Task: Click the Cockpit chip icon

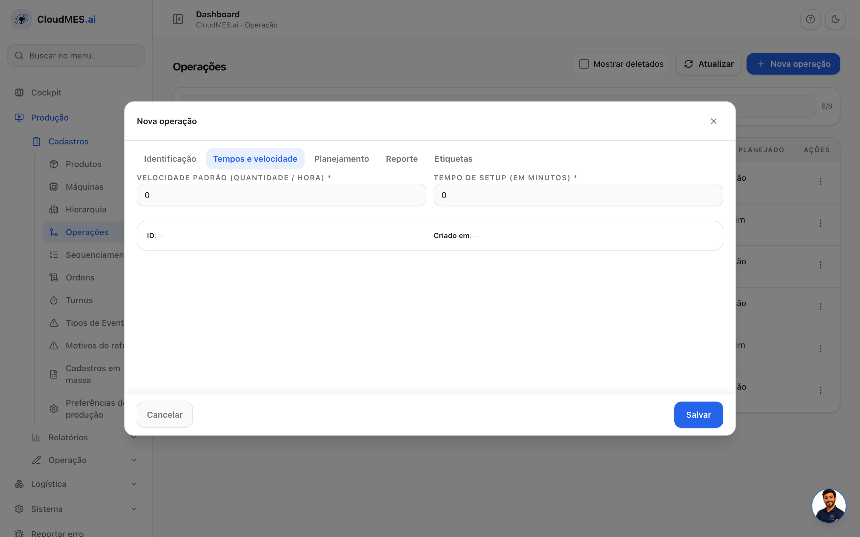Action: 19,92
